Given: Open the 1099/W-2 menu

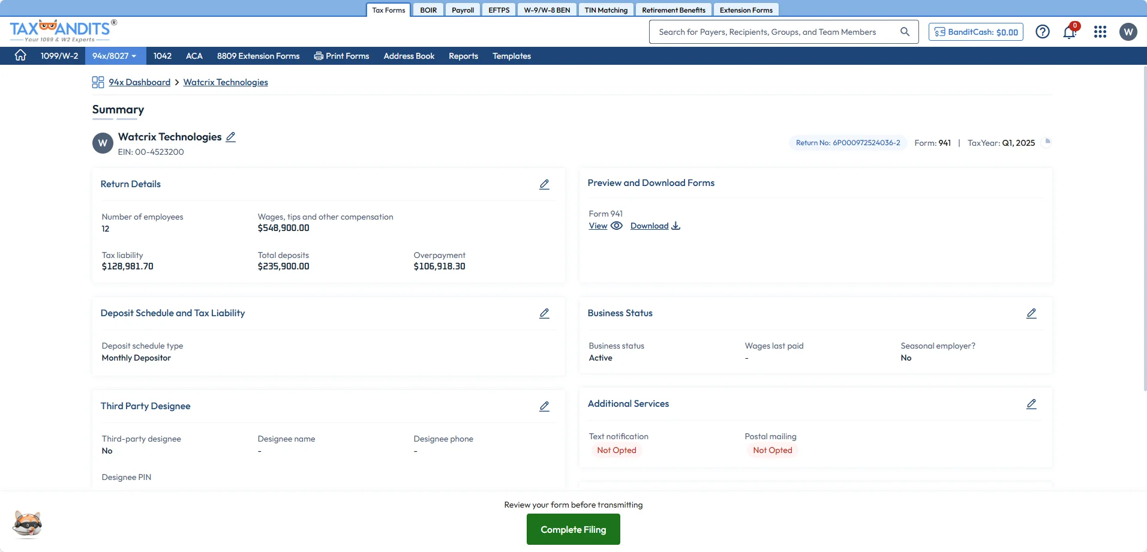Looking at the screenshot, I should point(59,56).
